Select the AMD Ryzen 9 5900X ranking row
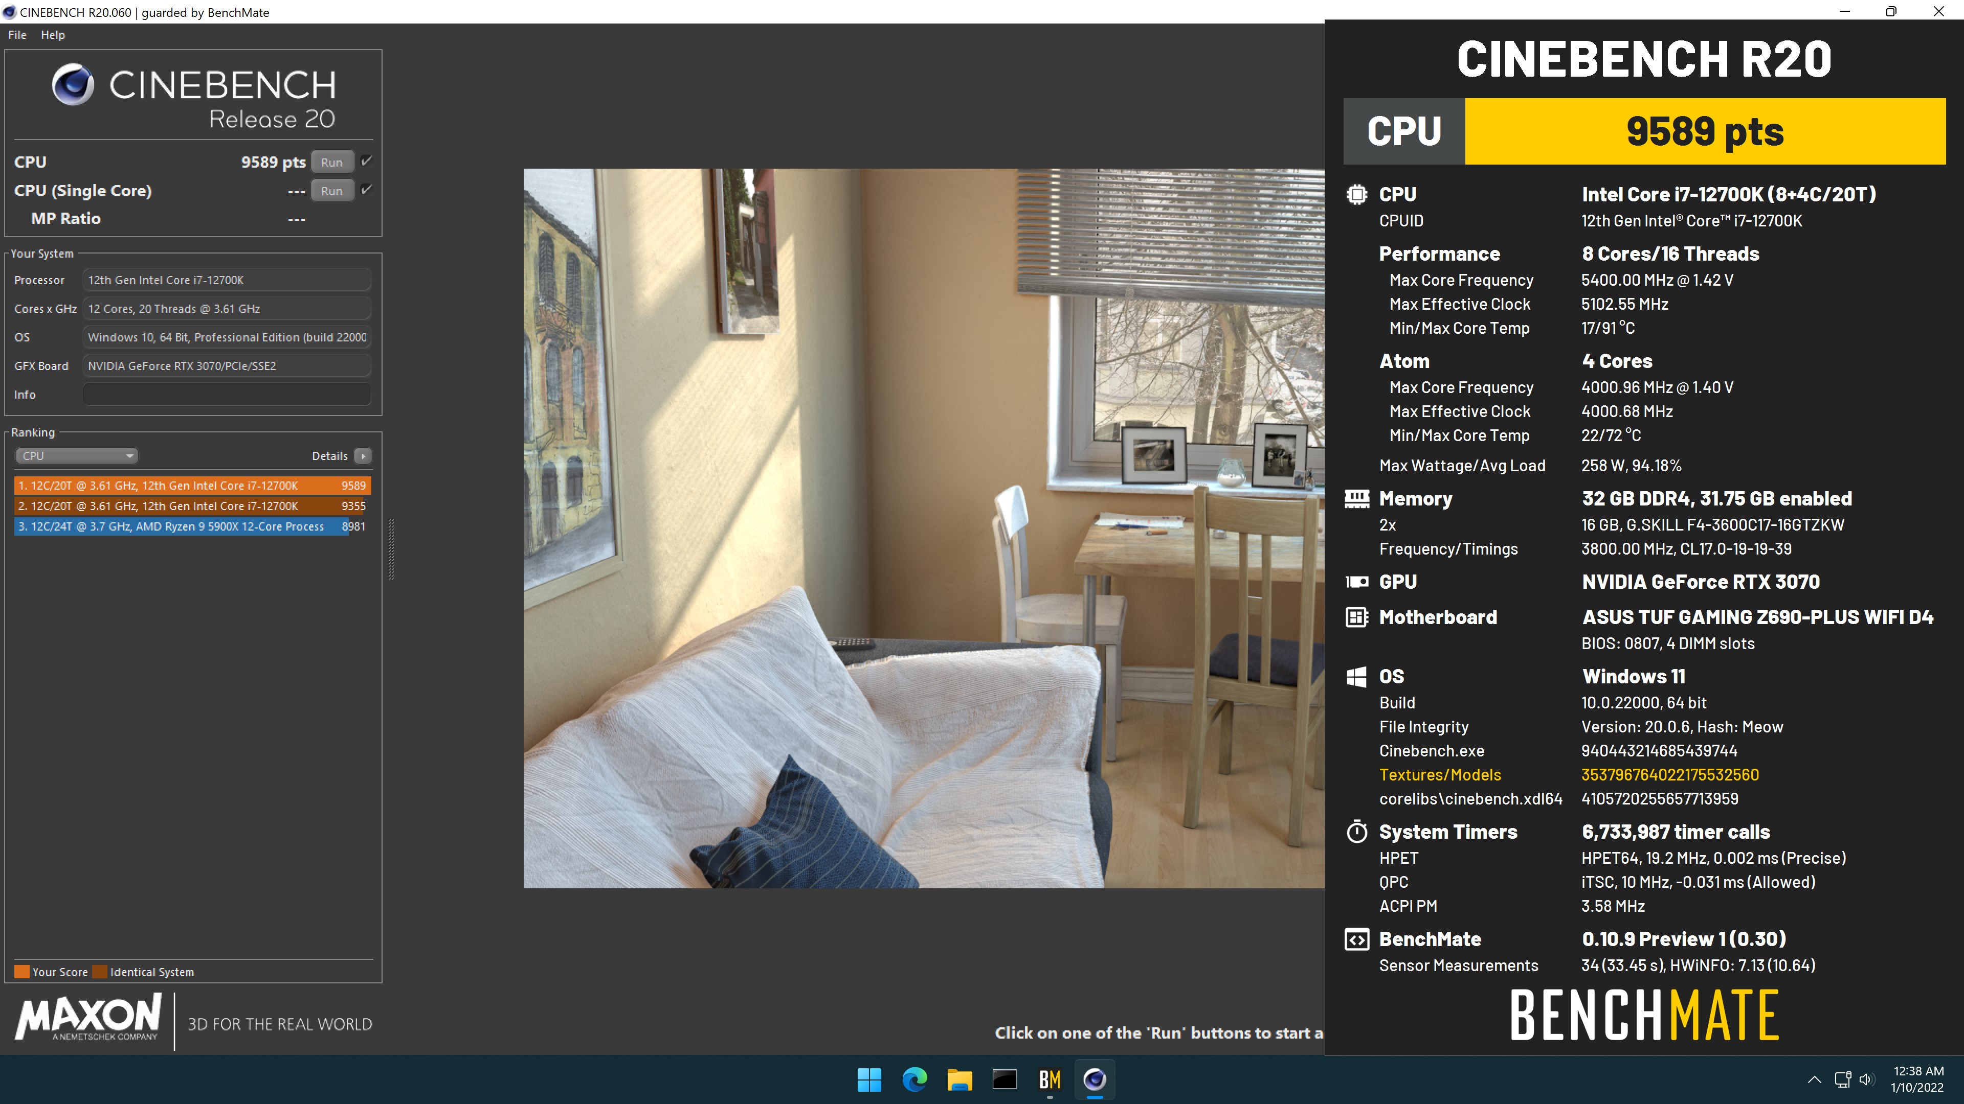Screen dimensions: 1964x1104 pos(192,526)
